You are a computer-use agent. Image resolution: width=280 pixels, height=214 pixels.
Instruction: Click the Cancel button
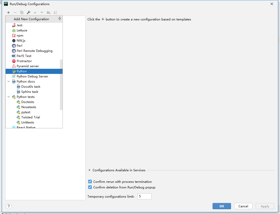[x=243, y=206]
